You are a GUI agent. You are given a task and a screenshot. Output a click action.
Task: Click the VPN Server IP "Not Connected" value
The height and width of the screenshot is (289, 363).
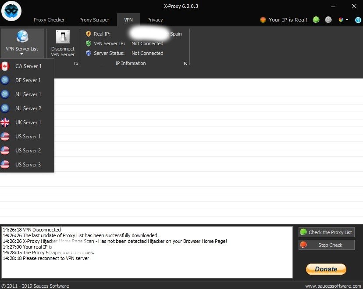(147, 43)
